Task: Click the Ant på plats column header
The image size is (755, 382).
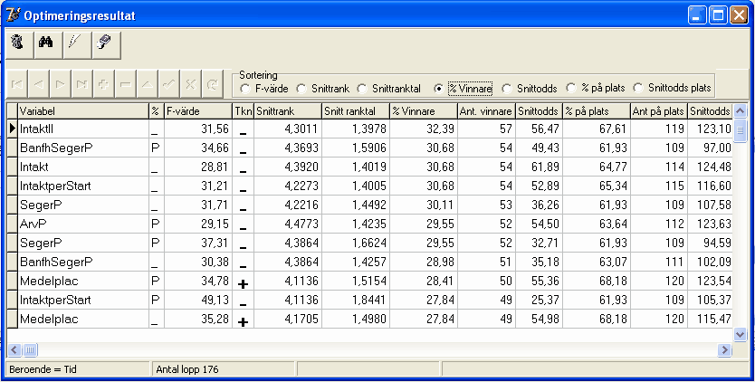Action: (659, 111)
